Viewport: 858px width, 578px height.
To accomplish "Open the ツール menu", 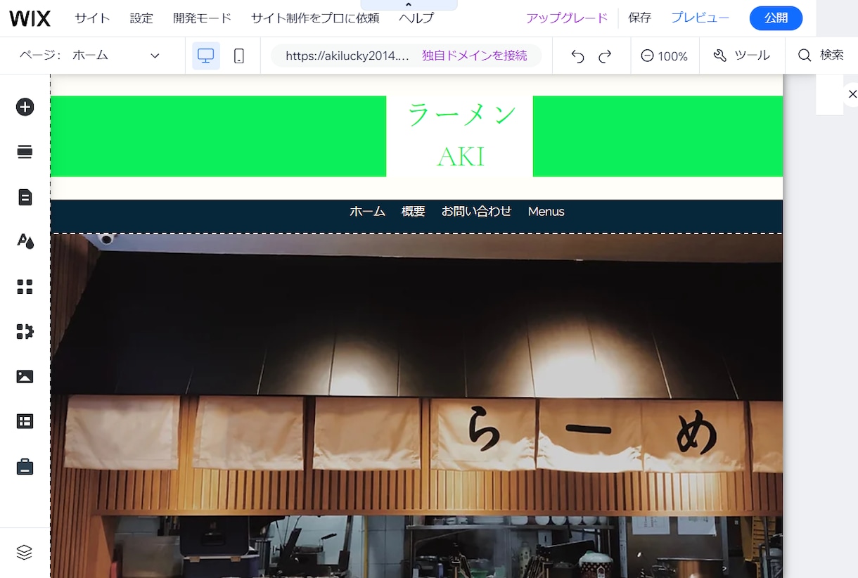I will click(741, 56).
